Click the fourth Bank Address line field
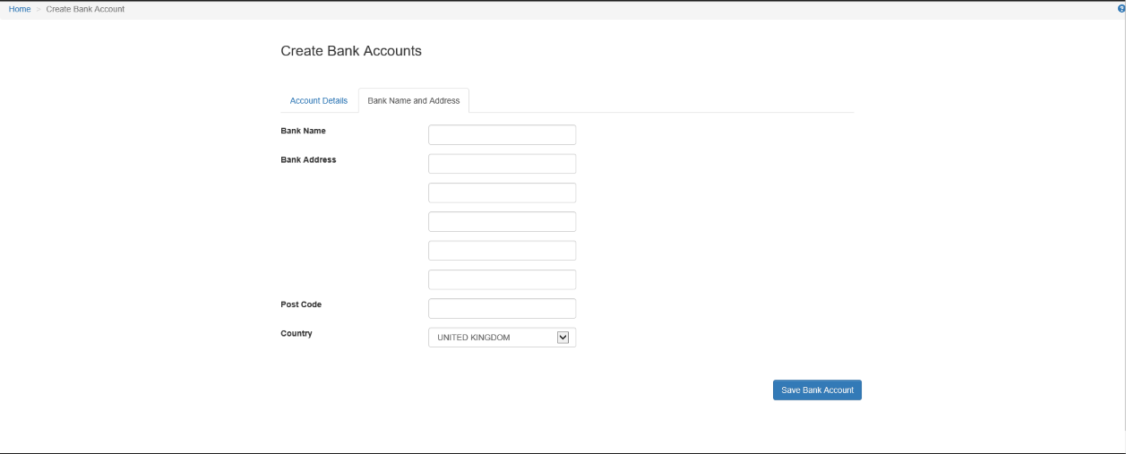 [x=502, y=251]
